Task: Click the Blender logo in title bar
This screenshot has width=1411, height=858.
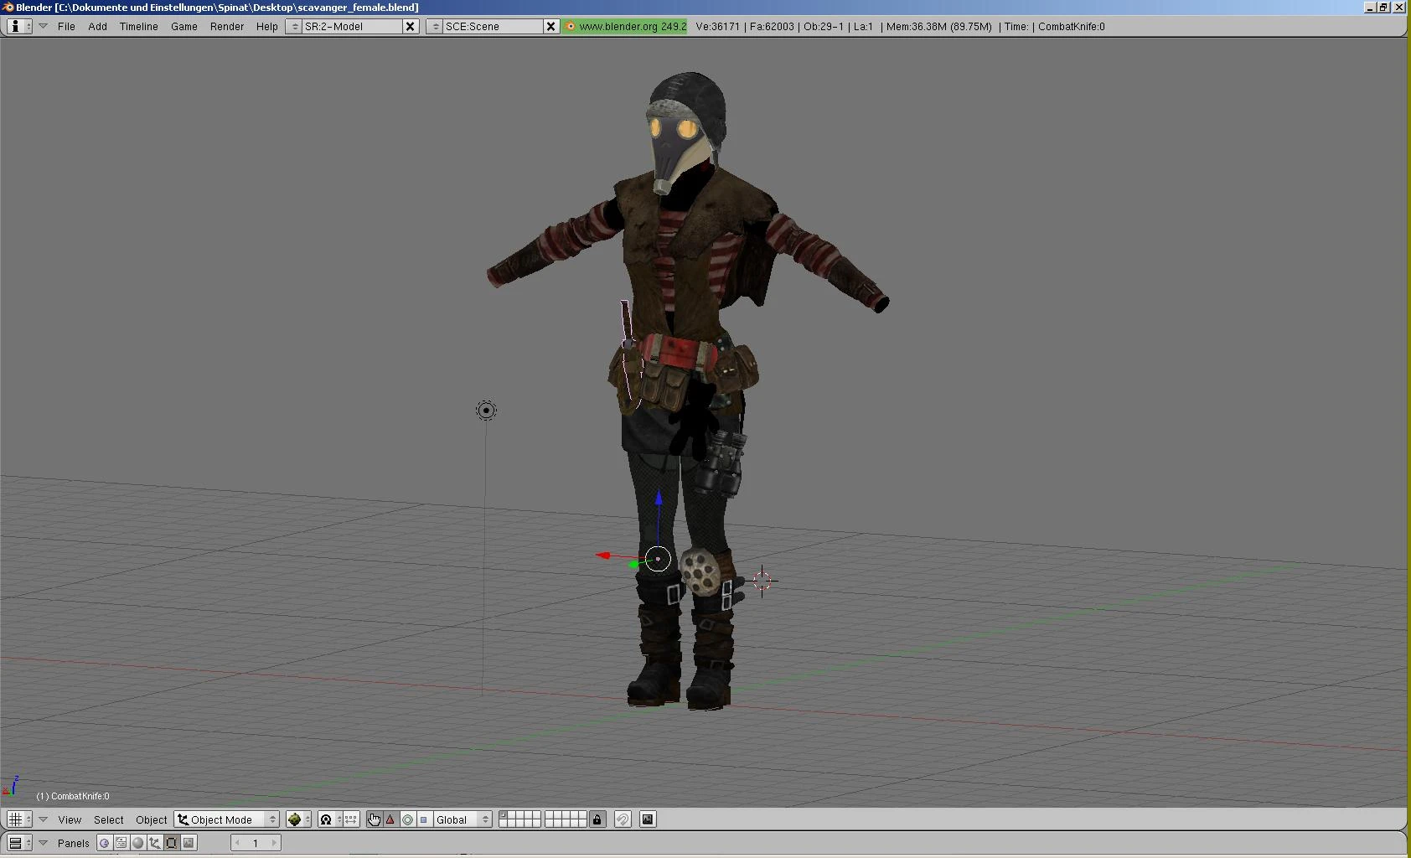Action: pos(8,7)
